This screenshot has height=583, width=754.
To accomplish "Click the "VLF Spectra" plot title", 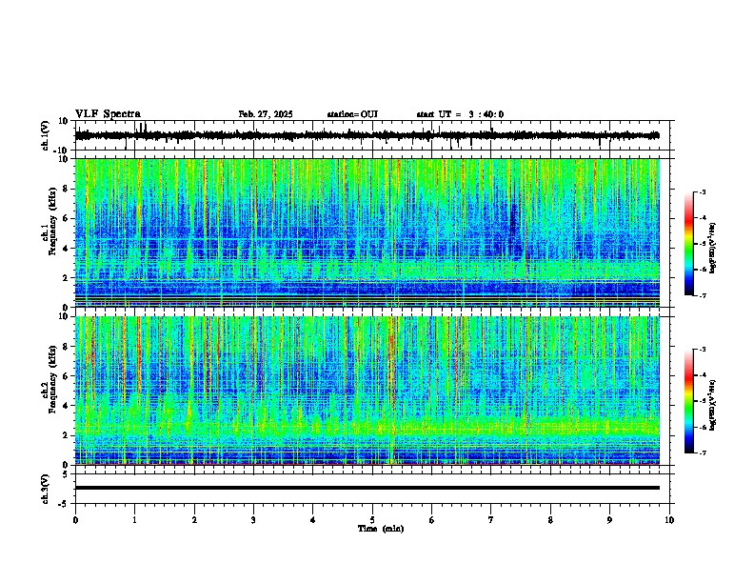I will coord(108,114).
